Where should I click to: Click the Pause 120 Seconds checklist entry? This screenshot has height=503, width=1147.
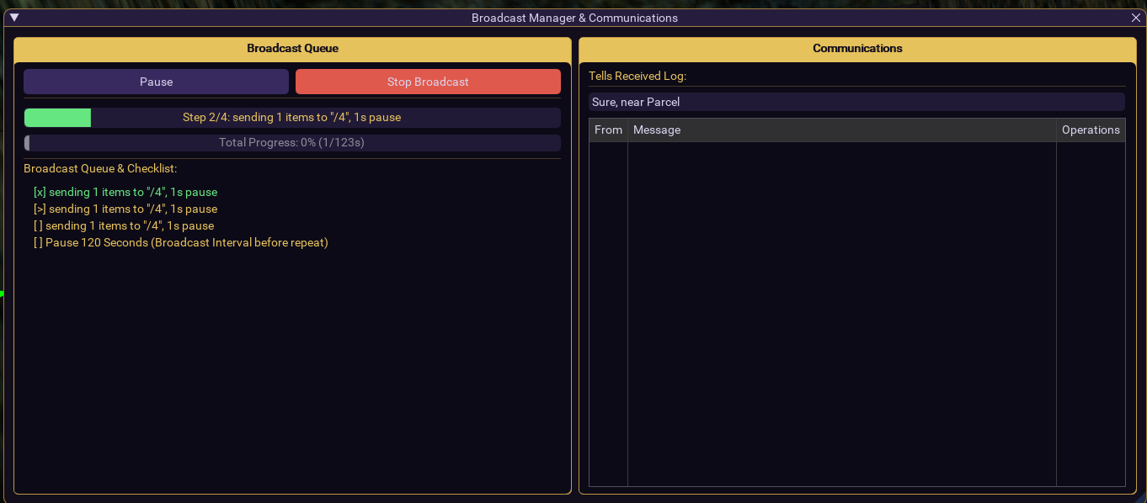[181, 243]
